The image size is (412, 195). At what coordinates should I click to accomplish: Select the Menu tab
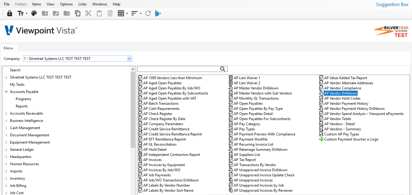[8, 48]
